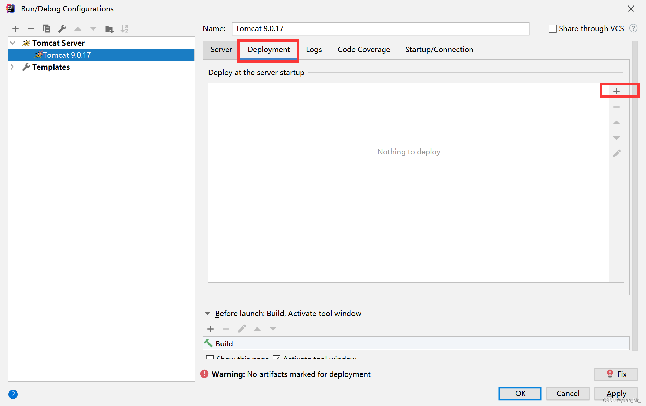
Task: Move configuration down in left toolbar
Action: [x=93, y=29]
